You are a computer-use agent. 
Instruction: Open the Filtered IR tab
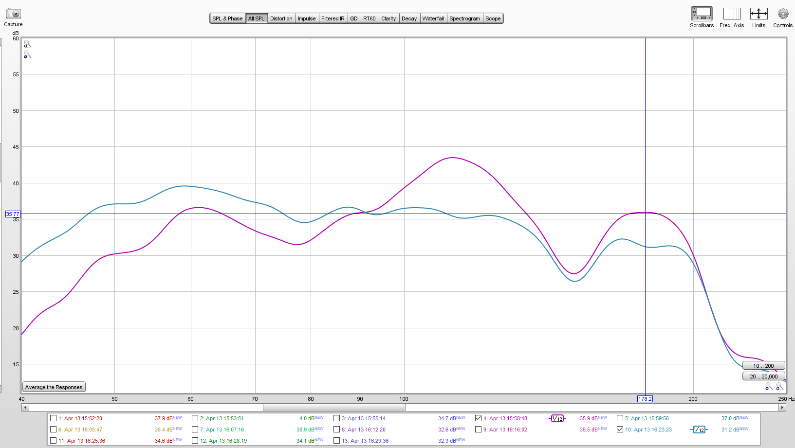tap(333, 18)
